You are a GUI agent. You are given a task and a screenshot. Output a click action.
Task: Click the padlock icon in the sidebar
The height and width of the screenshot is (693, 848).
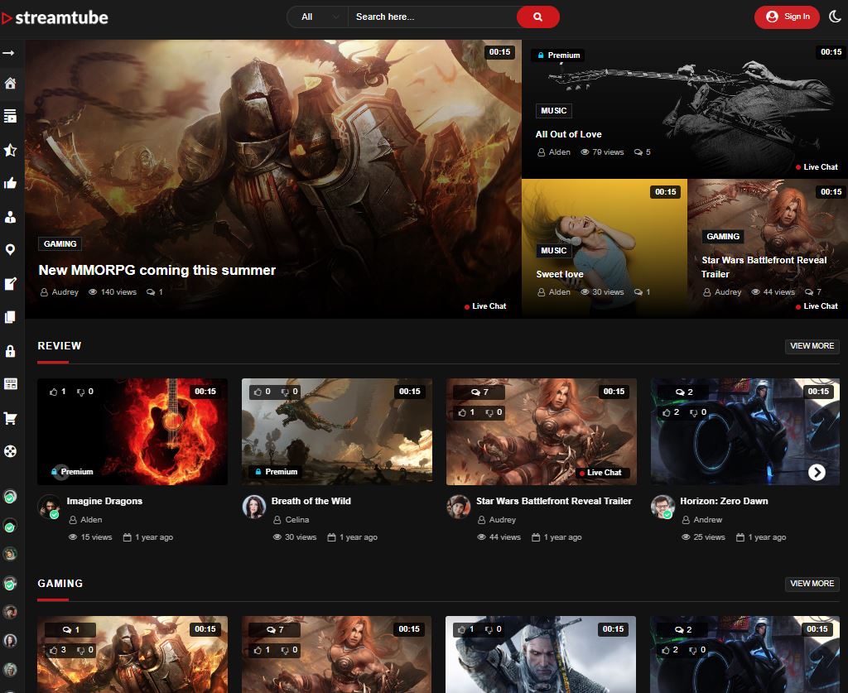10,351
